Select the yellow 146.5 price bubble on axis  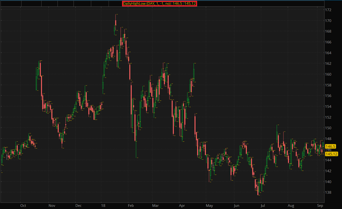pos(331,146)
